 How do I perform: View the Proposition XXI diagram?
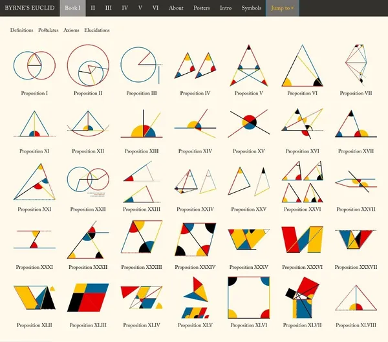[x=34, y=182]
